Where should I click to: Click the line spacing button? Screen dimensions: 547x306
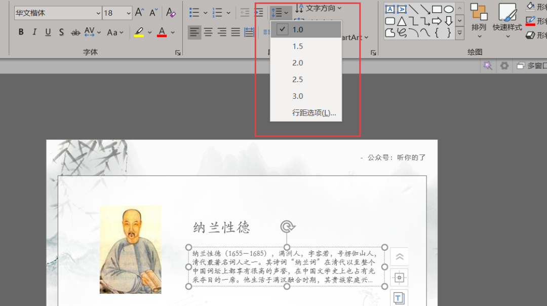pos(280,13)
